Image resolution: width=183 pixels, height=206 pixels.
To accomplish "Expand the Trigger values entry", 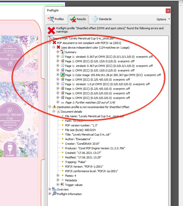I will tap(58, 185).
